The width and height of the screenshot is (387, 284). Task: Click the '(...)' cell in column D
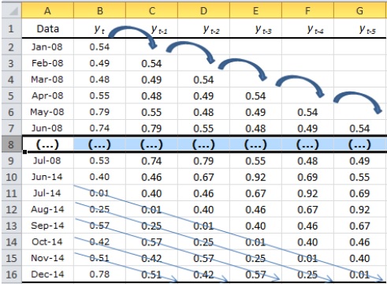[x=203, y=144]
